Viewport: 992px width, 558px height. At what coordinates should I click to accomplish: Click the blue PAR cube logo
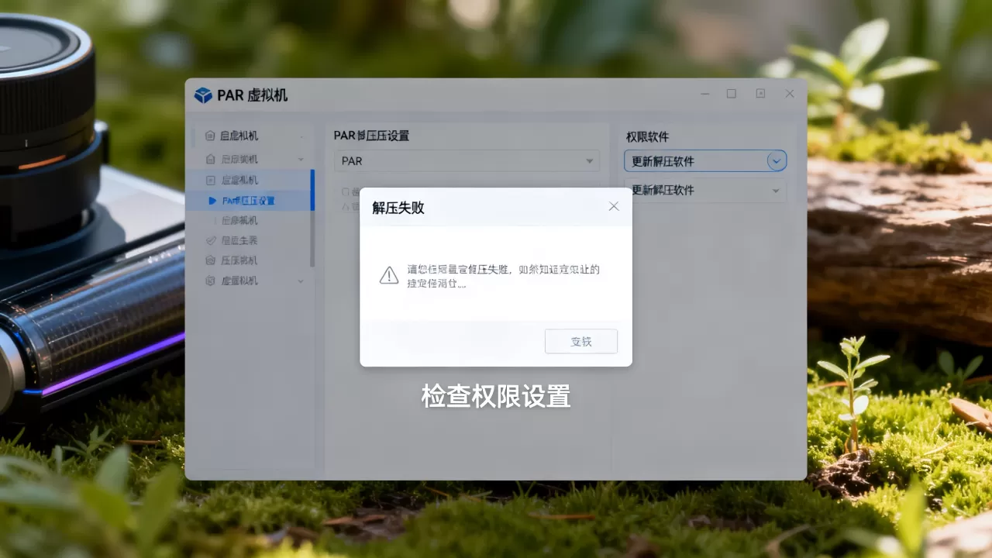[x=203, y=95]
